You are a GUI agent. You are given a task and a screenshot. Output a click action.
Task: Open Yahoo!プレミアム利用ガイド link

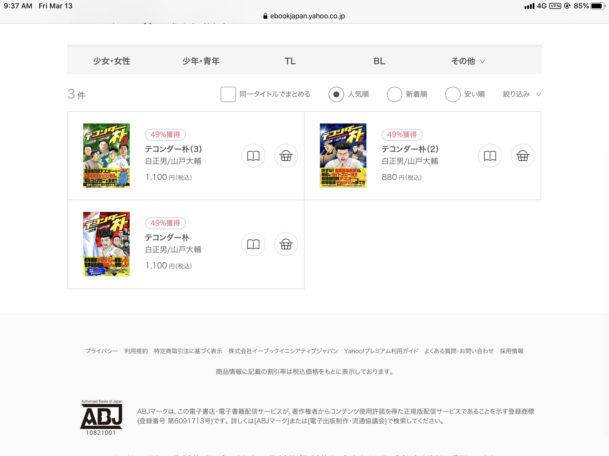(381, 351)
